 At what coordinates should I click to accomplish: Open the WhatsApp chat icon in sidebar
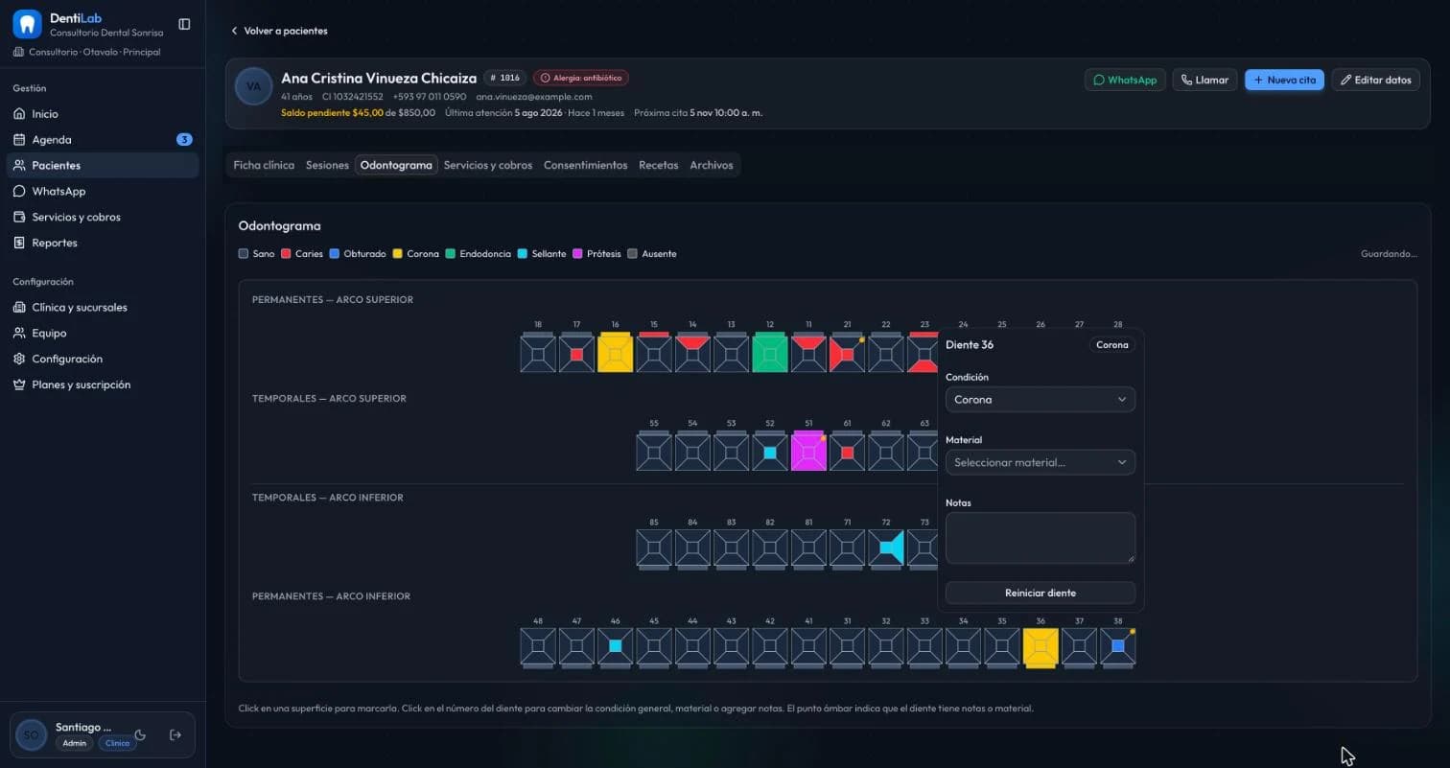(x=19, y=192)
